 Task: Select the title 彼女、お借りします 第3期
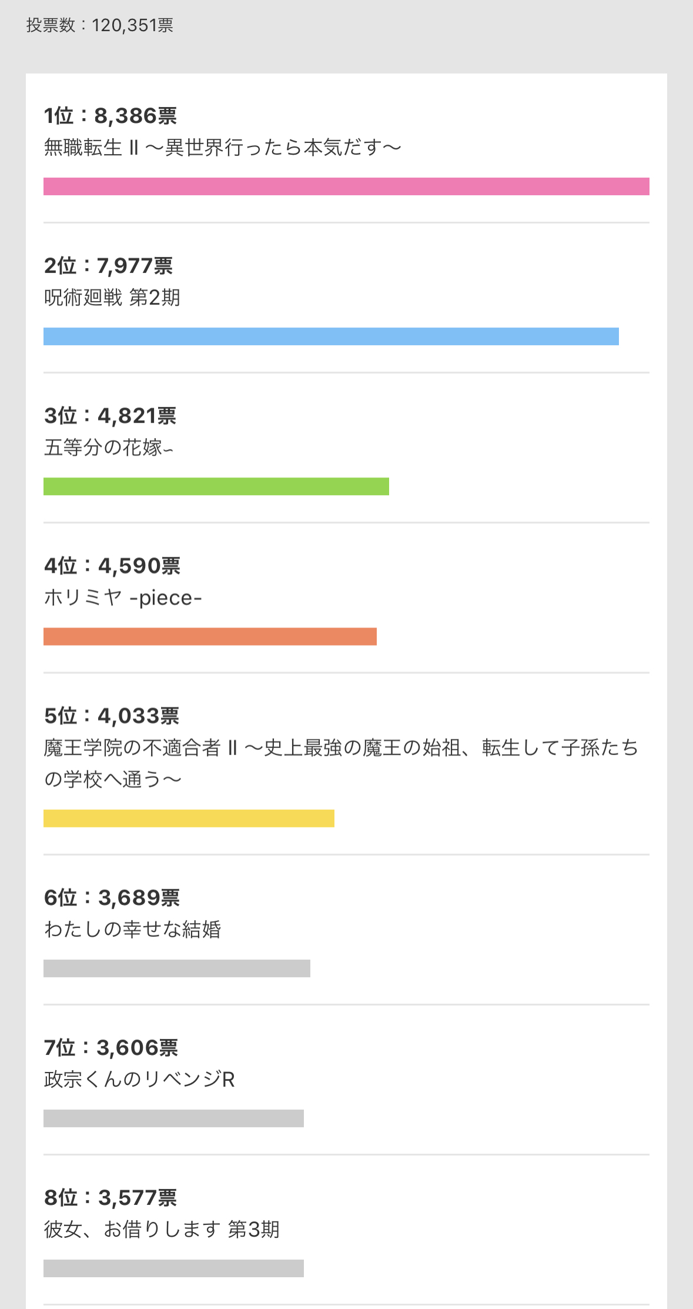pyautogui.click(x=162, y=1229)
